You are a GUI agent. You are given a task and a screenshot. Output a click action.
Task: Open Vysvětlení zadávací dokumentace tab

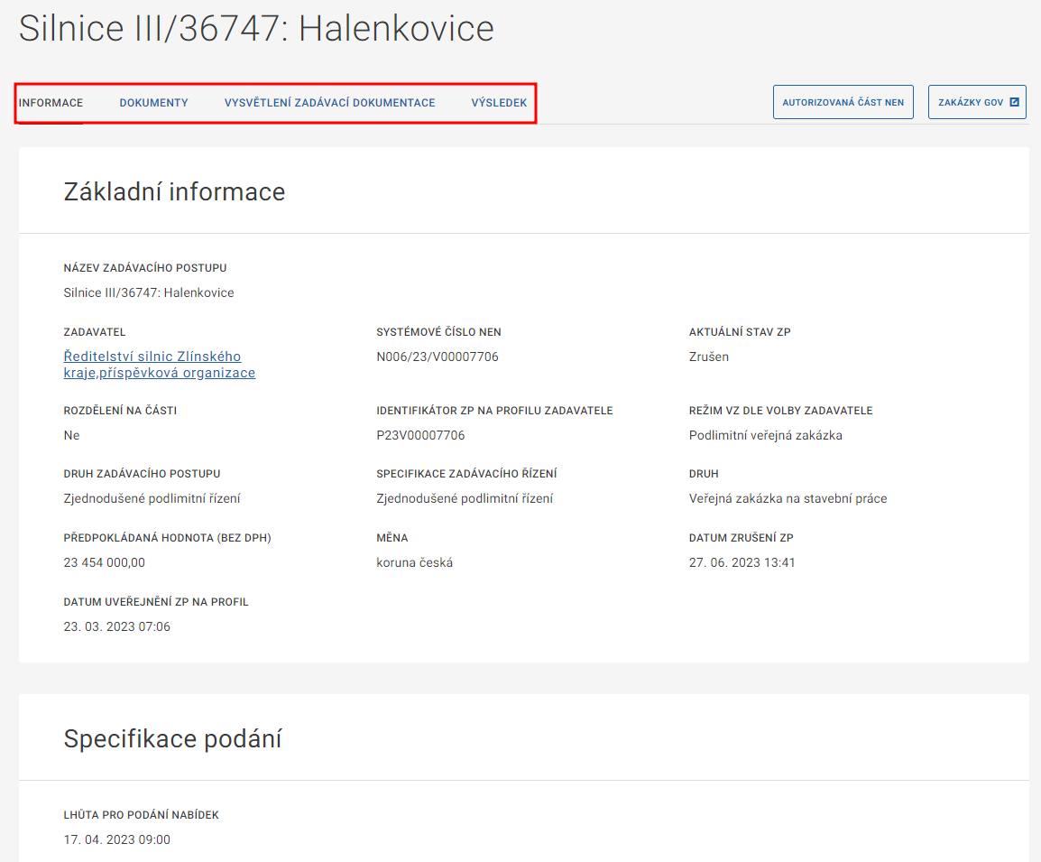click(329, 103)
